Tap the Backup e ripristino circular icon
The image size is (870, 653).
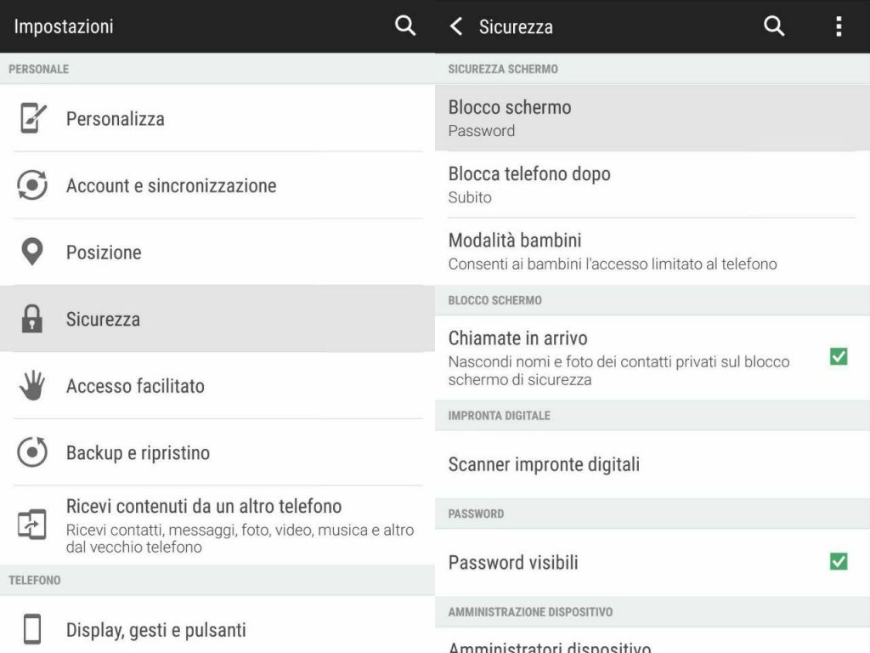pos(32,451)
